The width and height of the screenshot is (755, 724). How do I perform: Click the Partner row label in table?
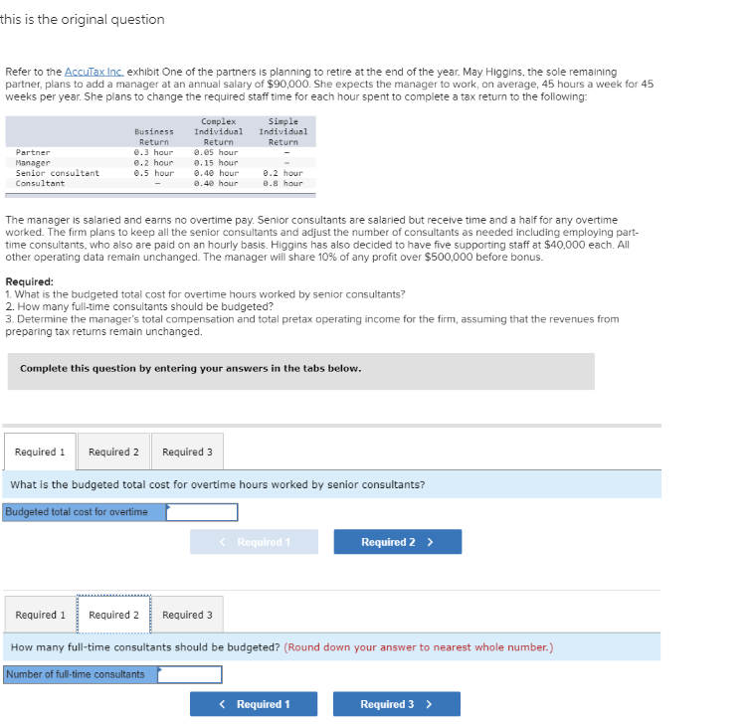point(33,152)
